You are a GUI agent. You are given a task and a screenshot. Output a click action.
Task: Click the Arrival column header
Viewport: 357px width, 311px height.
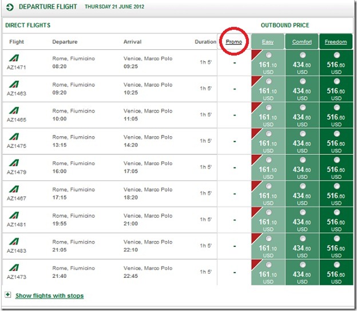[x=133, y=42]
